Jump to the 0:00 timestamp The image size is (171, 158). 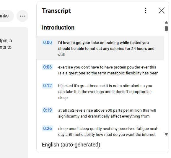tap(48, 43)
